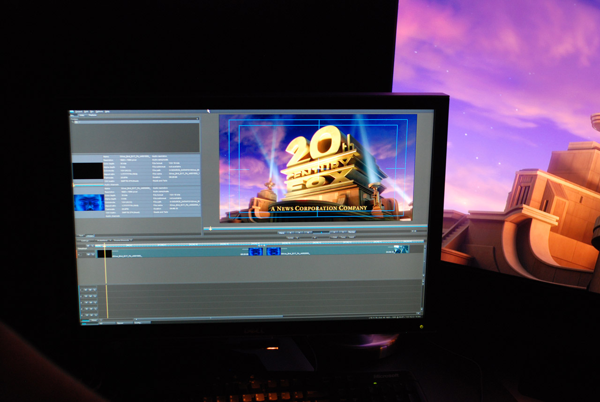The width and height of the screenshot is (600, 402).
Task: Open the Config... tab at the bottom
Action: 142,323
